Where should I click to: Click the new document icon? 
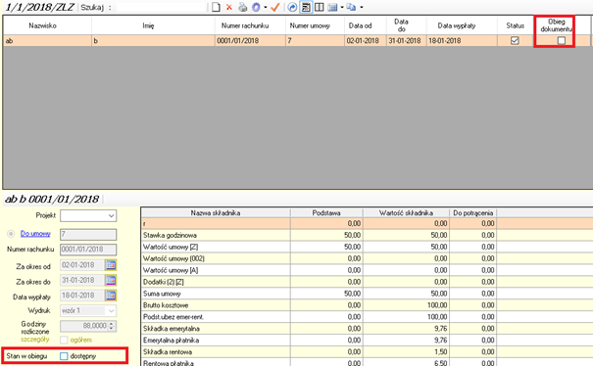tap(216, 7)
